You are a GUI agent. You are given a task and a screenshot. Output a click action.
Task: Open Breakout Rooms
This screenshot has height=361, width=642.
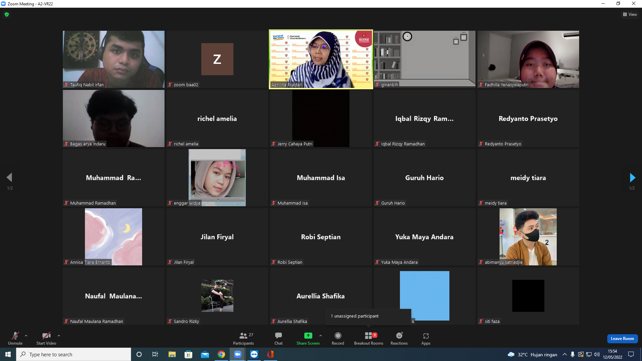tap(368, 338)
